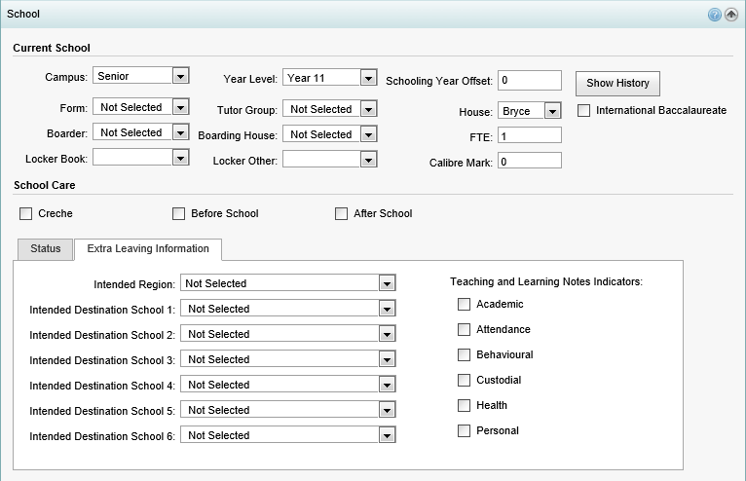
Task: Open Intended Destination School 5 dropdown
Action: click(x=288, y=409)
